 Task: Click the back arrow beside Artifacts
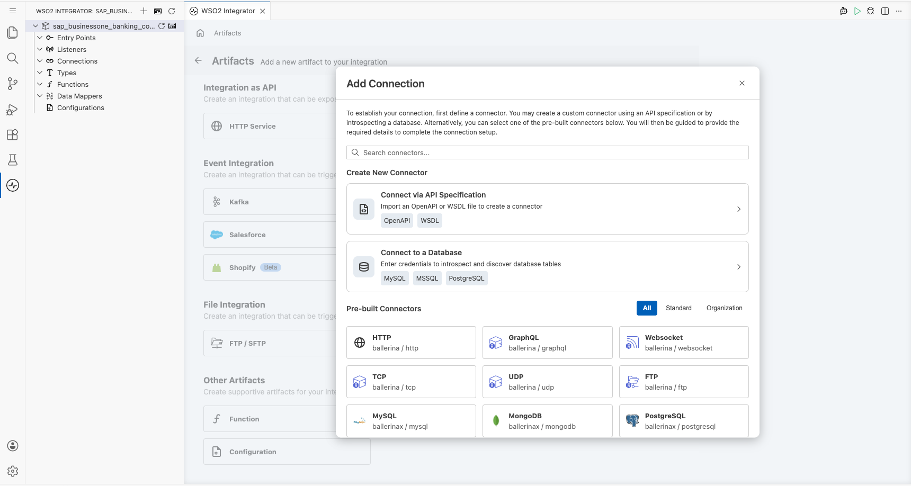pos(198,60)
